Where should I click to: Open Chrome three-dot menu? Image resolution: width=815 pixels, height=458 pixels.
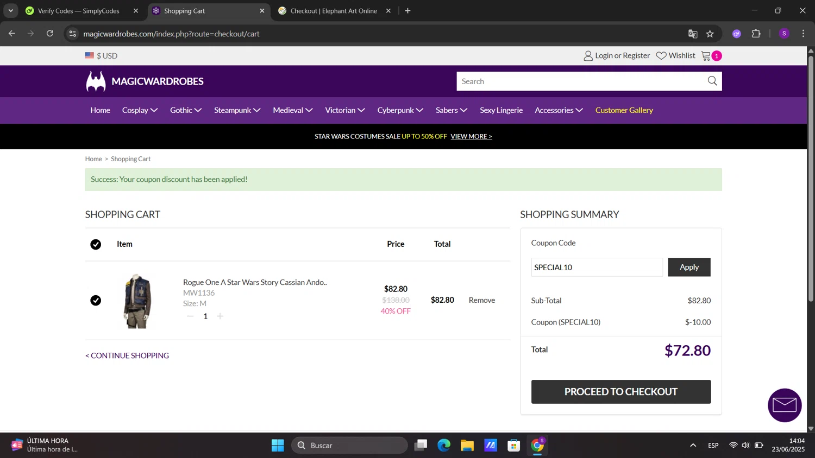point(803,34)
